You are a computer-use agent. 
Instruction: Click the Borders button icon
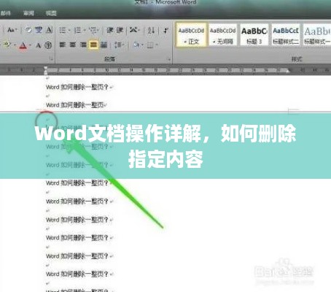(151, 45)
